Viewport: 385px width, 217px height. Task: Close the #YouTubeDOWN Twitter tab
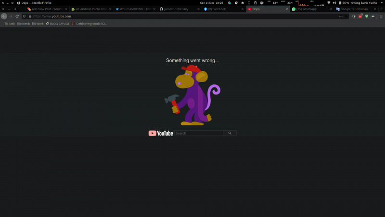pos(154,9)
